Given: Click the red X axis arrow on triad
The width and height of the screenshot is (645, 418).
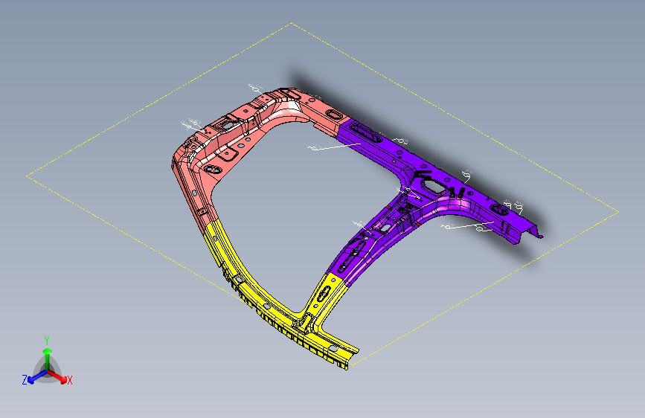Looking at the screenshot, I should (57, 376).
